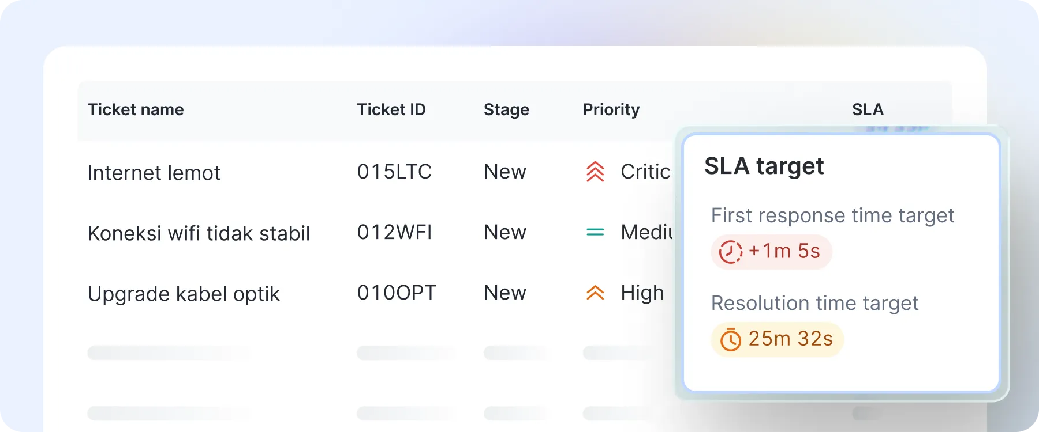This screenshot has height=432, width=1039.
Task: Open the Koneksi wifi tidak stabil ticket
Action: coord(199,233)
